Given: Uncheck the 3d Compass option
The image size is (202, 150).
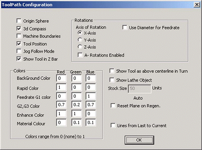Looking at the screenshot, I should click(19, 29).
